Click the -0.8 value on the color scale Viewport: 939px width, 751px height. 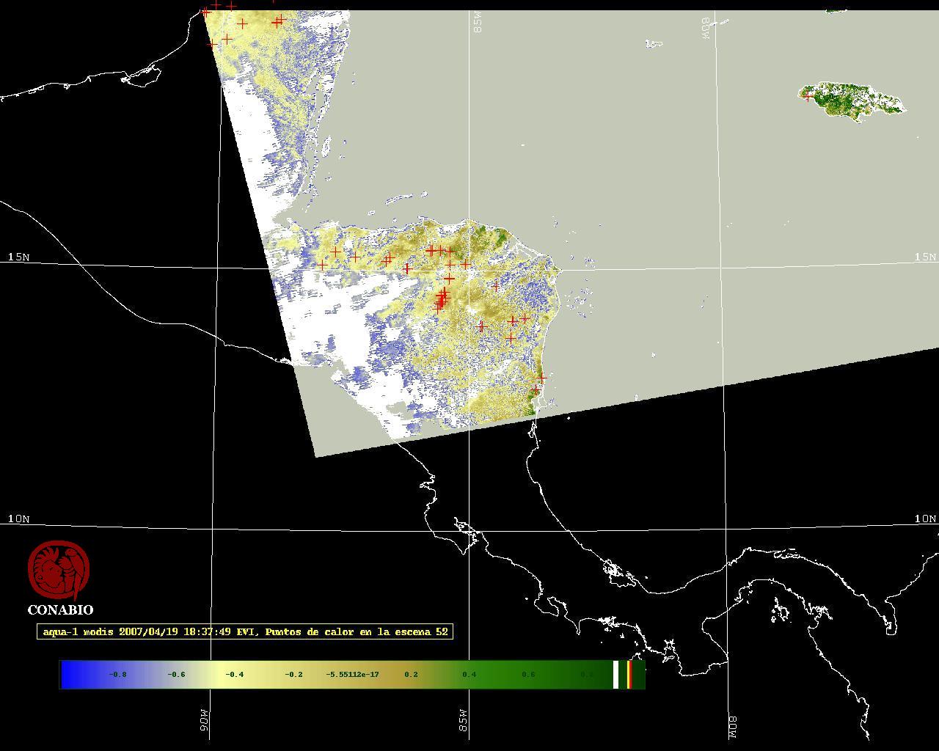117,675
